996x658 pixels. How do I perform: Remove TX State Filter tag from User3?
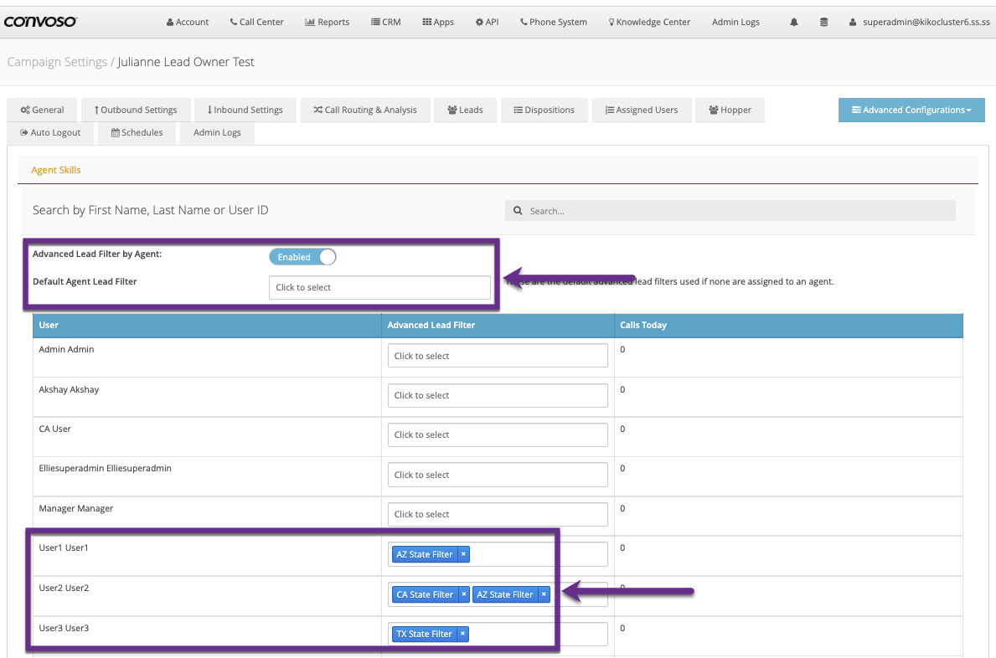(x=463, y=634)
